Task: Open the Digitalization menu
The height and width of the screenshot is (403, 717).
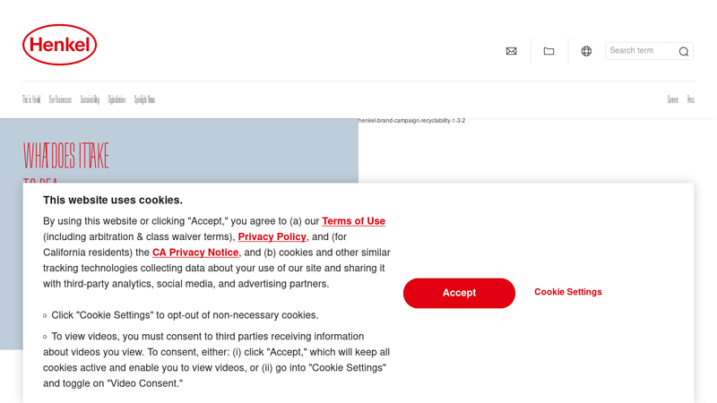Action: pos(117,99)
